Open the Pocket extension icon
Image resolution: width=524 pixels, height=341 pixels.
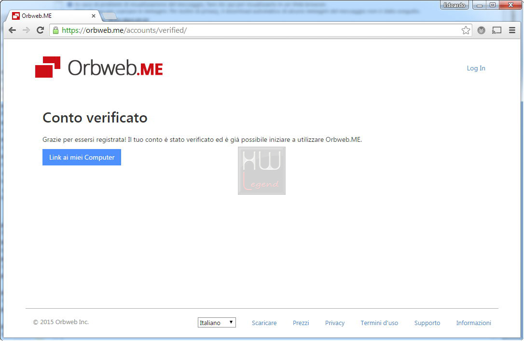481,30
